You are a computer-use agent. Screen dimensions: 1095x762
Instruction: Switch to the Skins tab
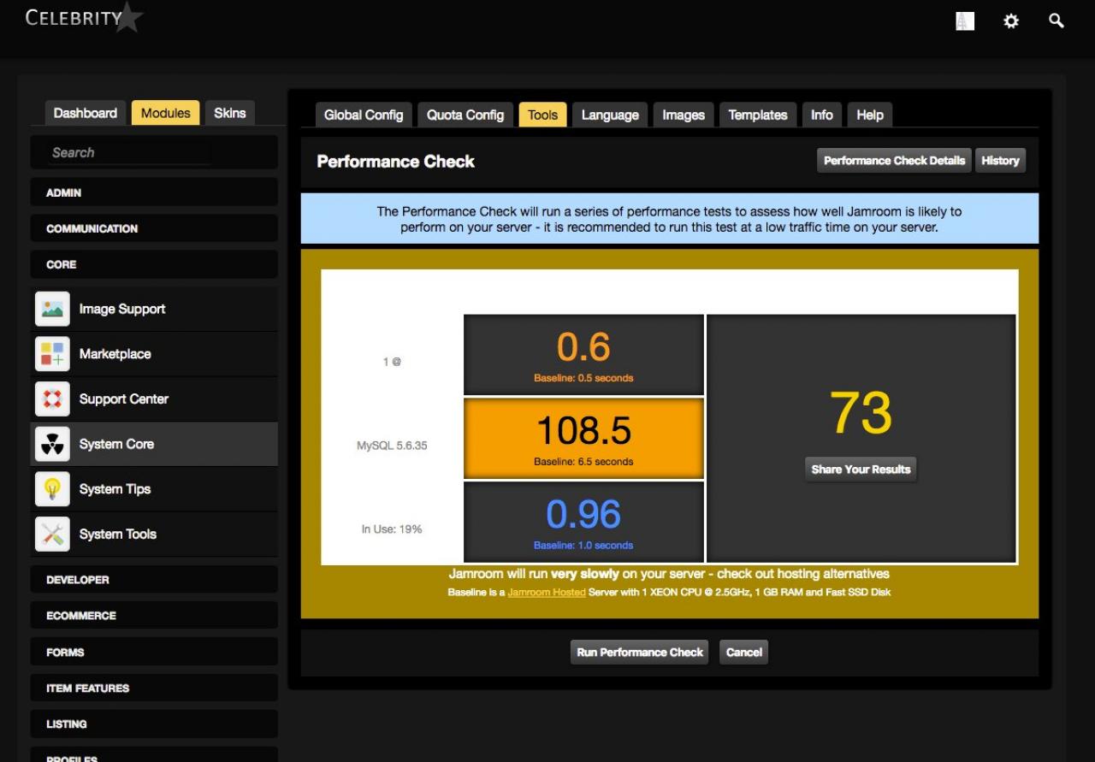click(x=229, y=113)
